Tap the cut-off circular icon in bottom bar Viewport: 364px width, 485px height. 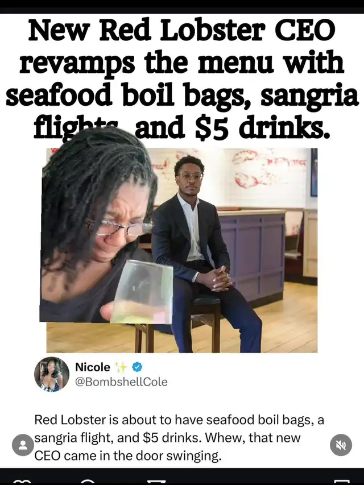pyautogui.click(x=89, y=482)
